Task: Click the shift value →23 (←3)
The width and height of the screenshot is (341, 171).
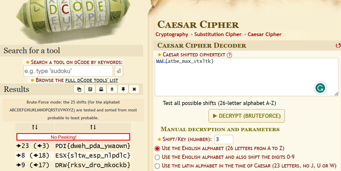Action: pos(33,146)
